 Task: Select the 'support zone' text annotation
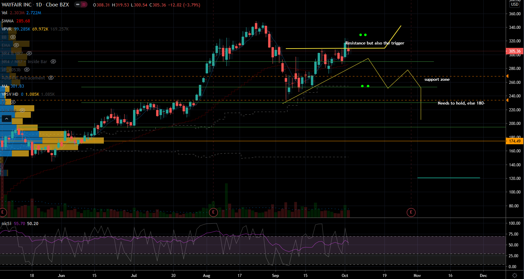(437, 79)
